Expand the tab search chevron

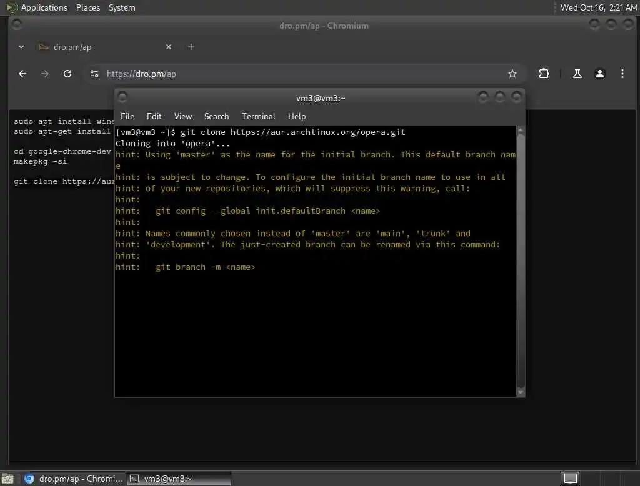21,47
